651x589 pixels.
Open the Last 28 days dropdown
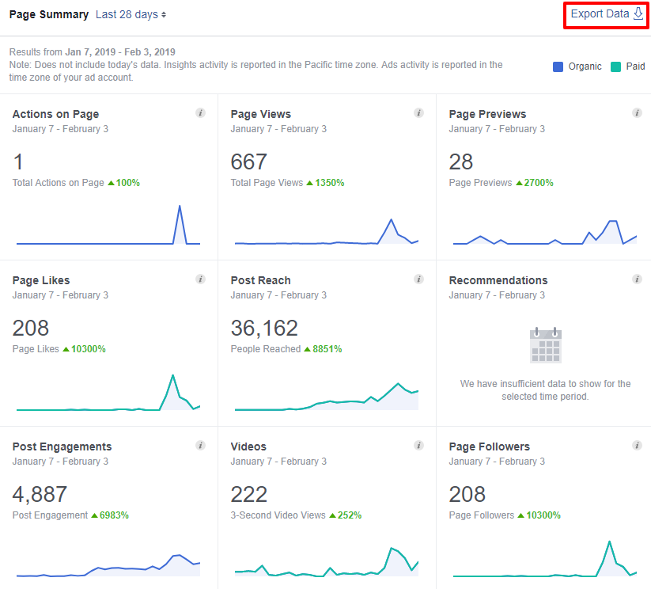point(131,14)
